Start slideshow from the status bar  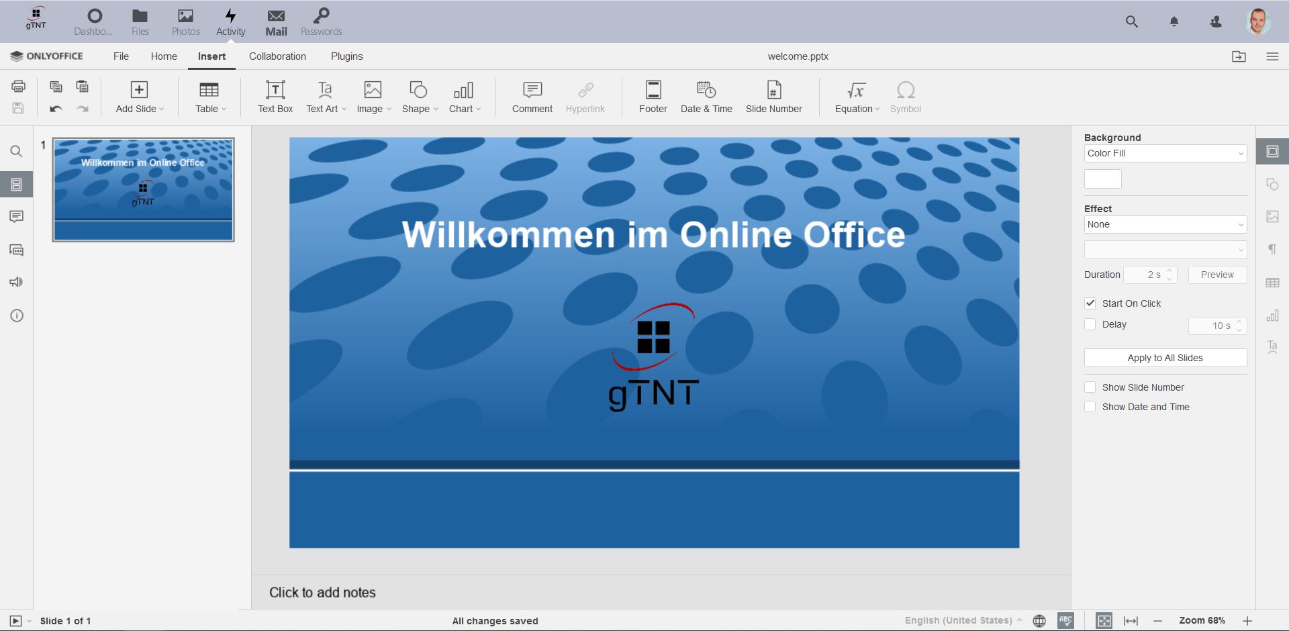[15, 621]
